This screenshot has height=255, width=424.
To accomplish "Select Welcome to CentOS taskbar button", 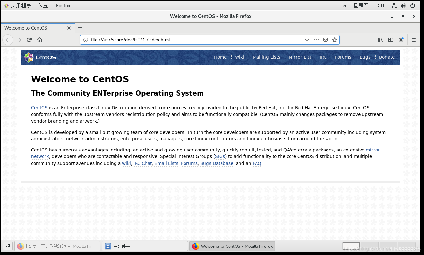I will pyautogui.click(x=232, y=246).
